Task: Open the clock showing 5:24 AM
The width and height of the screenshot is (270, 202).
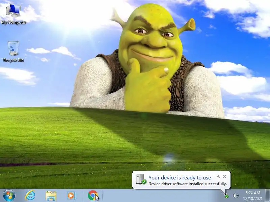Action: [253, 196]
